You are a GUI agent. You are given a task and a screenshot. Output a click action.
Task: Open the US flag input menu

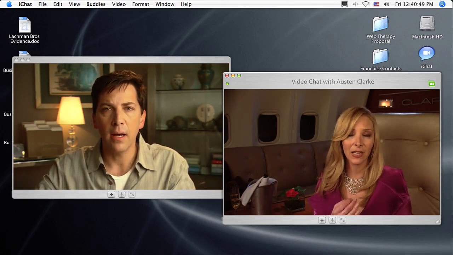coord(376,4)
